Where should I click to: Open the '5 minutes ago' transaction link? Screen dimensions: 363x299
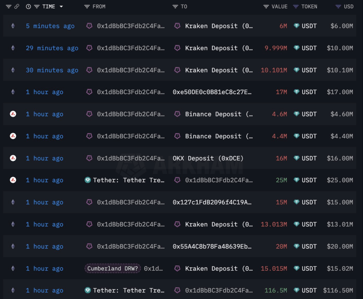pyautogui.click(x=50, y=26)
